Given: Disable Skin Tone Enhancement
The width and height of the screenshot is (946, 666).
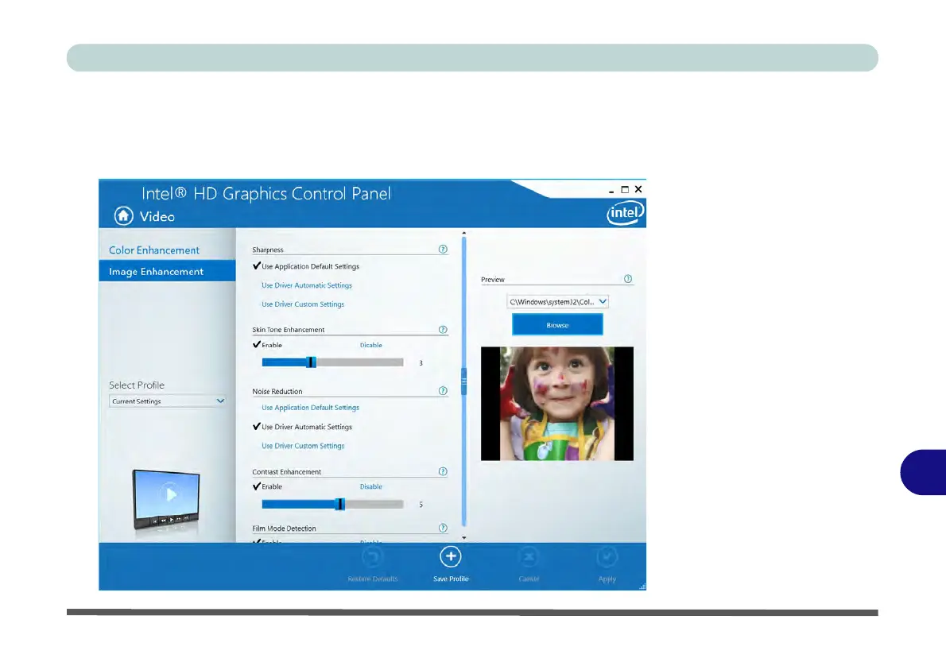Looking at the screenshot, I should 371,345.
